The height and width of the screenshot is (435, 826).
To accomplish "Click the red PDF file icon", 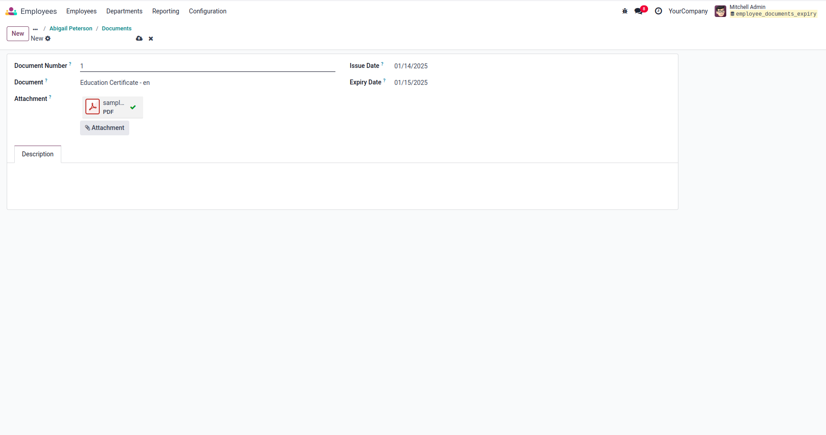I will click(x=93, y=107).
